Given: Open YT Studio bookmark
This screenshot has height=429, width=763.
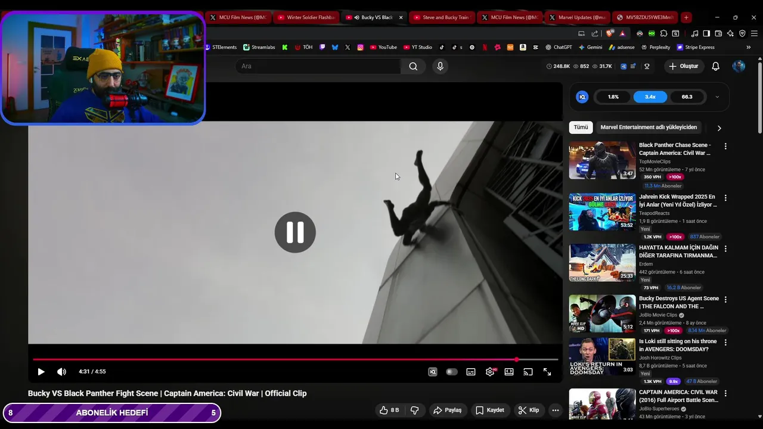Looking at the screenshot, I should click(x=418, y=47).
